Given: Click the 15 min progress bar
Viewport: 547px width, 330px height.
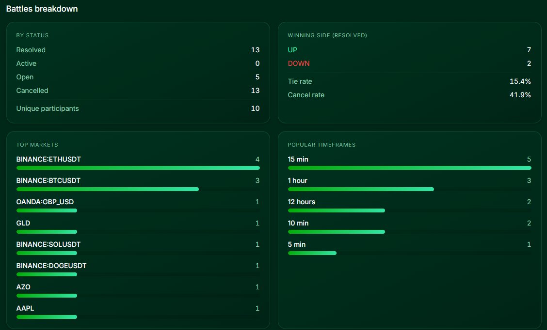Looking at the screenshot, I should [x=410, y=168].
